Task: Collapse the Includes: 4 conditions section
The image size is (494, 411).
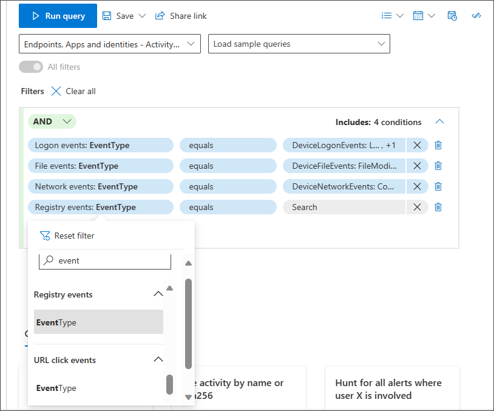Action: [439, 122]
